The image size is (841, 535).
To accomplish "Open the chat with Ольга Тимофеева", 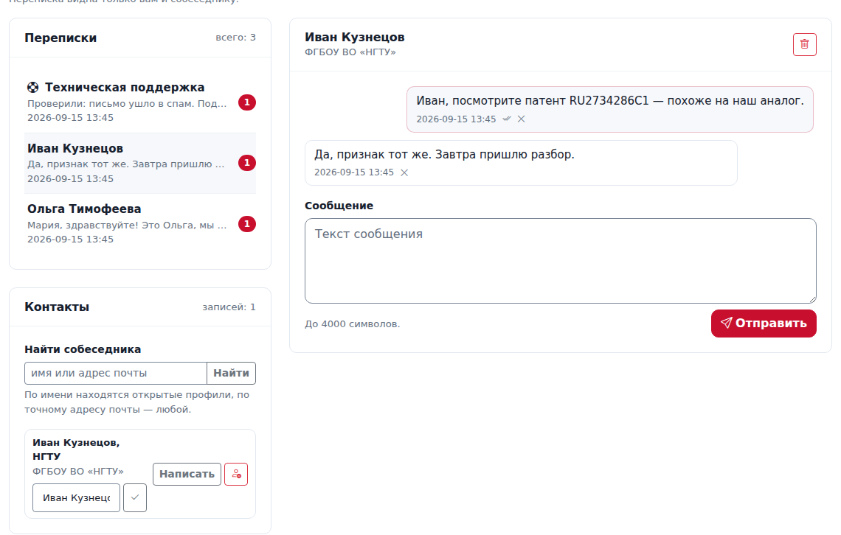I will point(140,224).
